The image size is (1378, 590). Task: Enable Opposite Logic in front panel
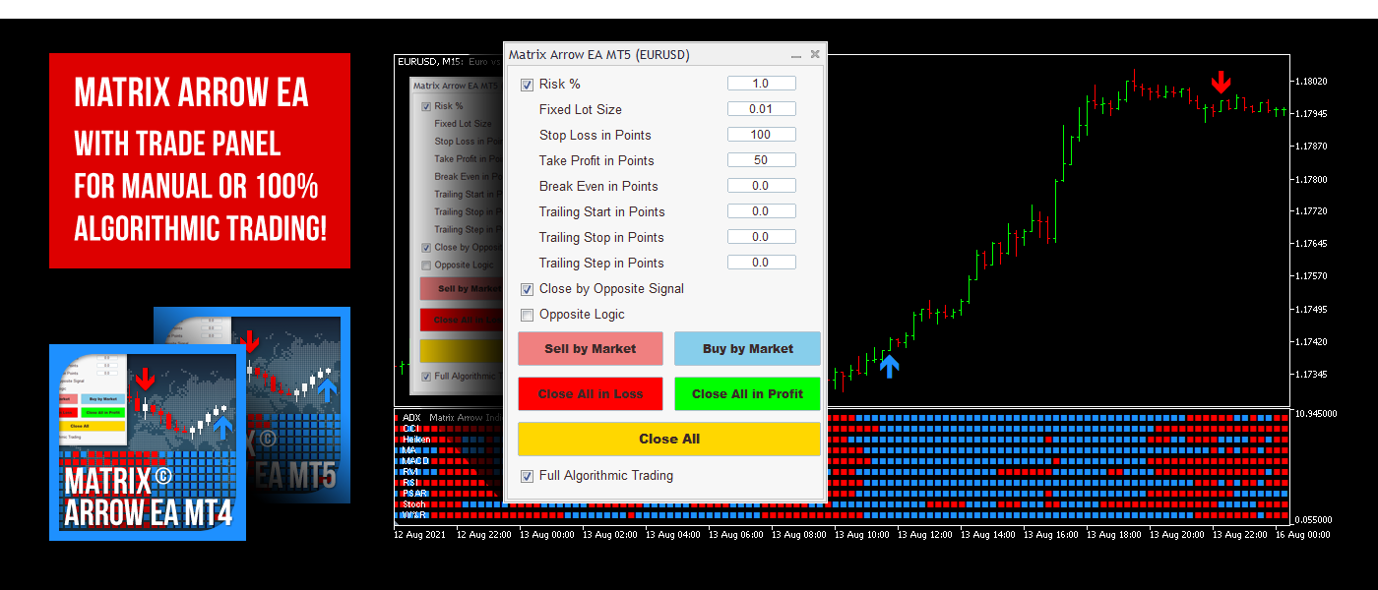click(527, 315)
